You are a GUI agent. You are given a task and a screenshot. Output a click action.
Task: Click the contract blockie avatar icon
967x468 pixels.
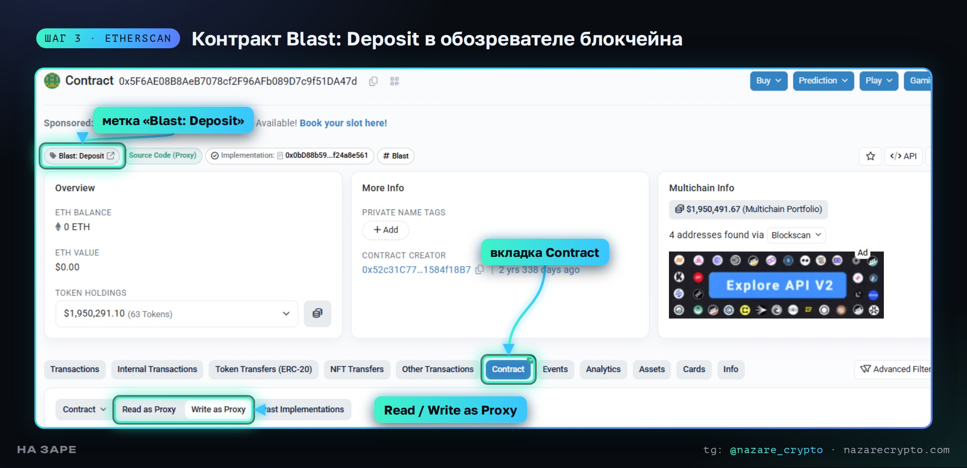pos(52,81)
